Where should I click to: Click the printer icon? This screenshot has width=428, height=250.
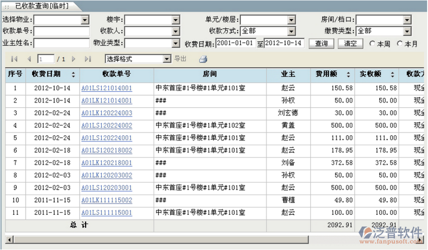[x=203, y=59]
